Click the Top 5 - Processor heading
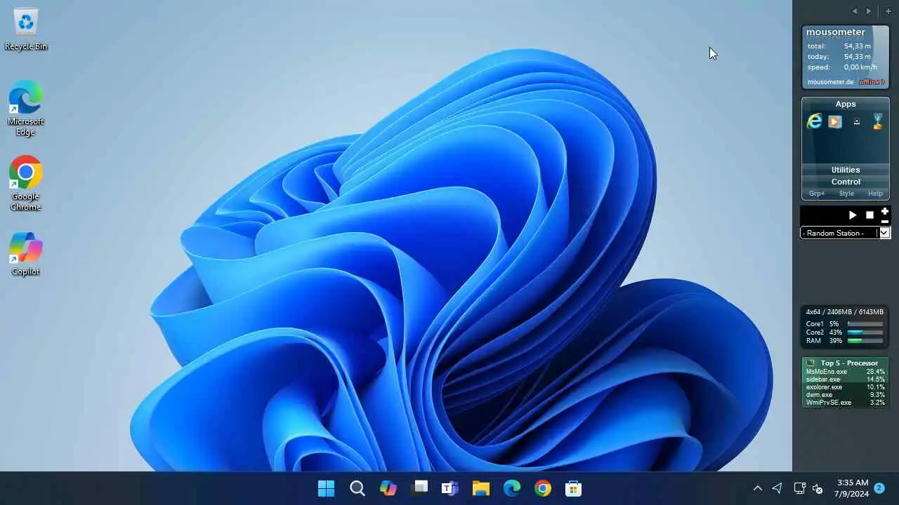The width and height of the screenshot is (899, 505). (x=849, y=363)
